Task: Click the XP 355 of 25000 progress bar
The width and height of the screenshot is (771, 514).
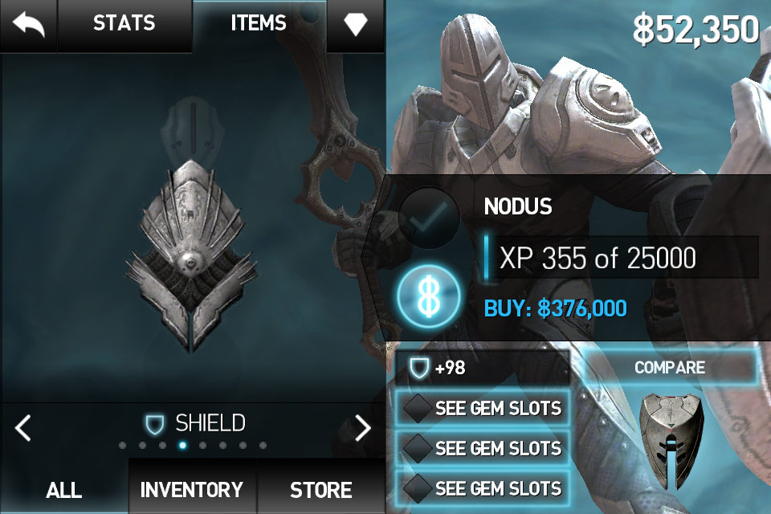Action: tap(622, 258)
